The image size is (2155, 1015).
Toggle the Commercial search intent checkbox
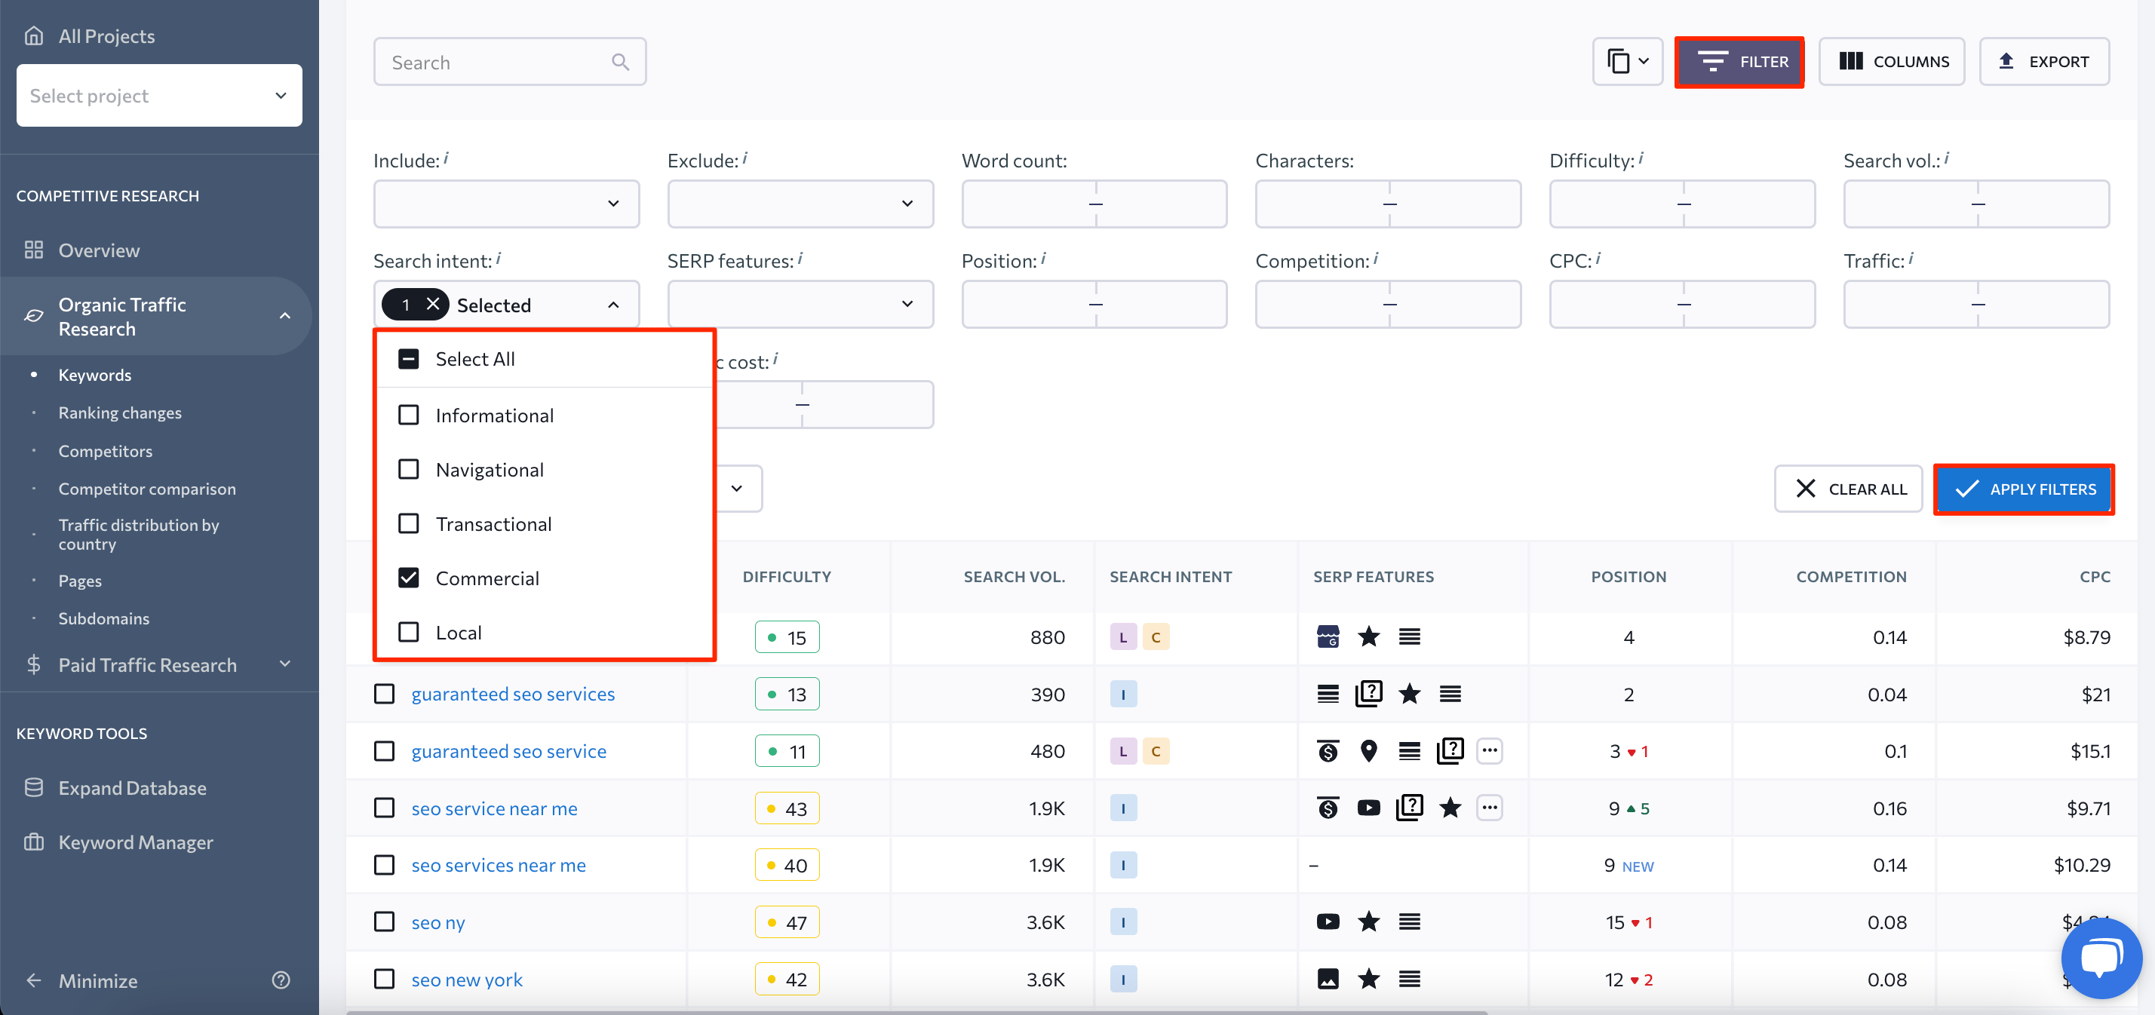coord(410,577)
